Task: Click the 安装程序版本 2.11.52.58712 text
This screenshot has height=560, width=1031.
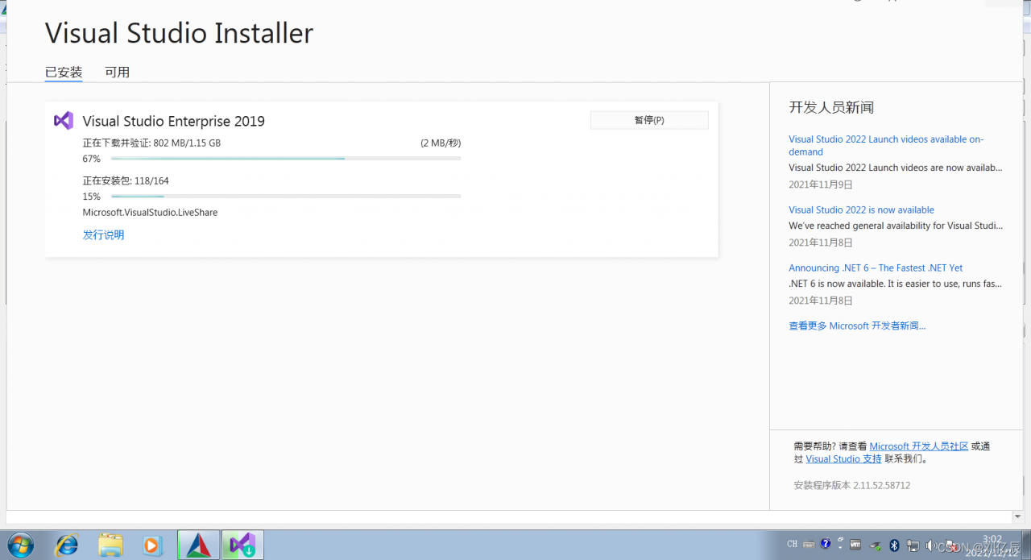Action: [x=852, y=485]
